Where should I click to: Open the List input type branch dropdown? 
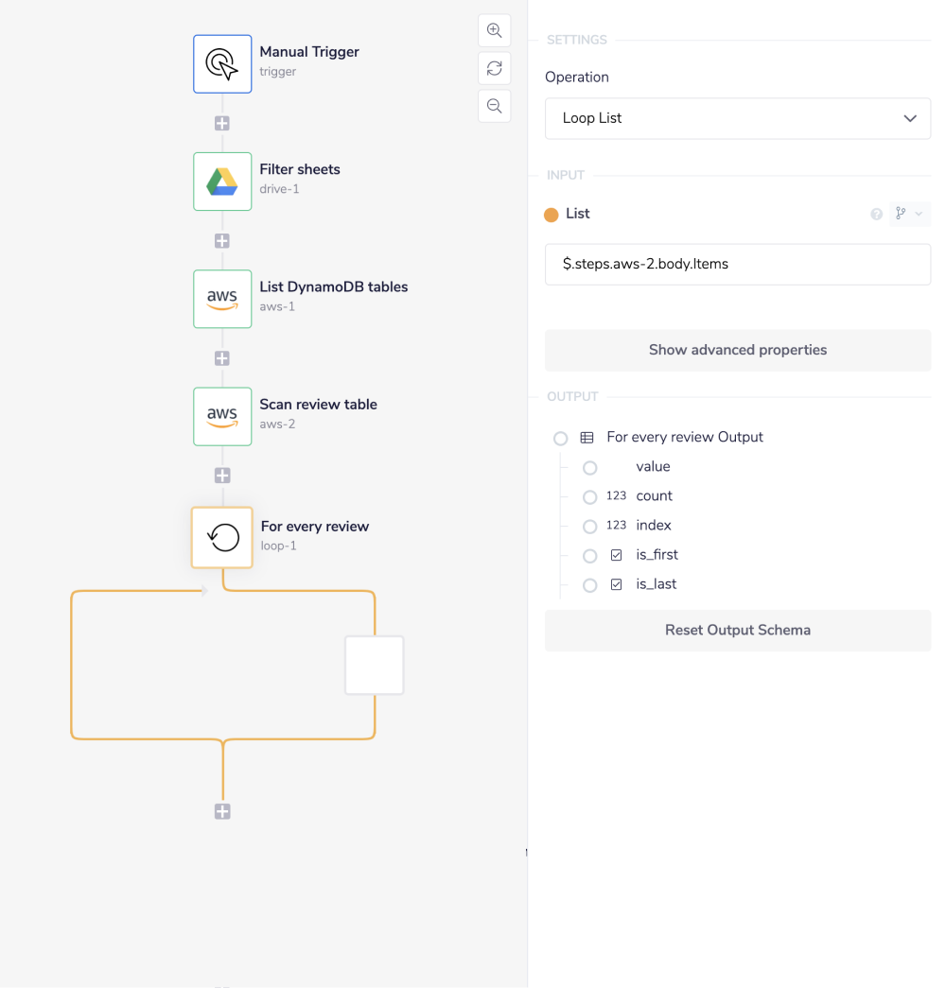pos(909,215)
